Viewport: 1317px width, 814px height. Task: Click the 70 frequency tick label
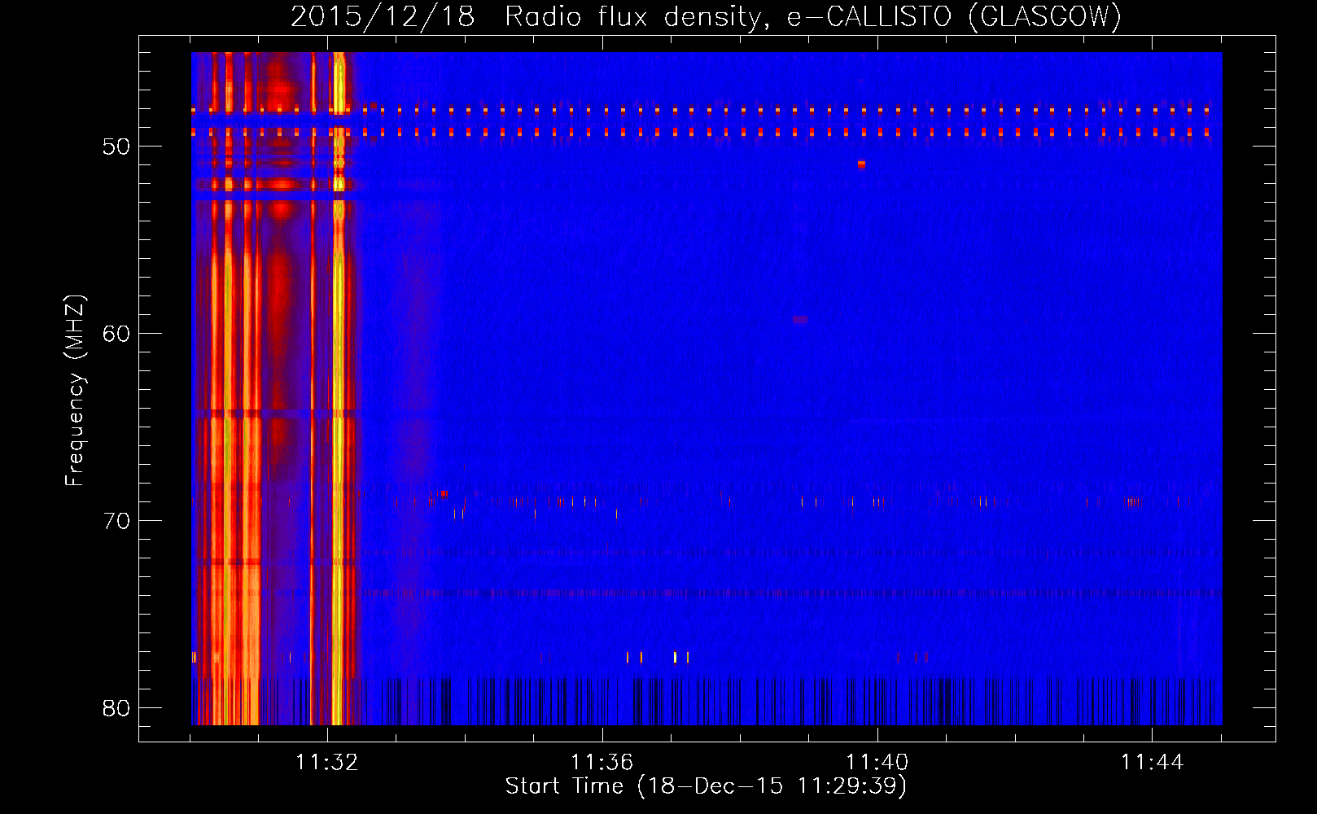point(116,521)
